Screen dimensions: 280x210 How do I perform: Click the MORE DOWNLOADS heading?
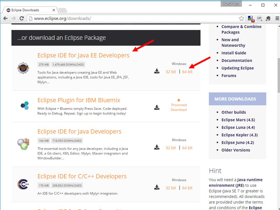click(x=235, y=99)
